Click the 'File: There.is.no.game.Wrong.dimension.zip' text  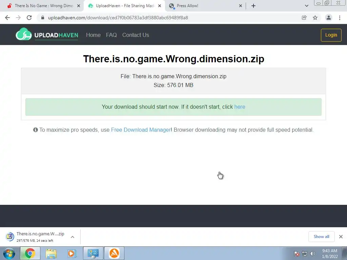(x=173, y=76)
